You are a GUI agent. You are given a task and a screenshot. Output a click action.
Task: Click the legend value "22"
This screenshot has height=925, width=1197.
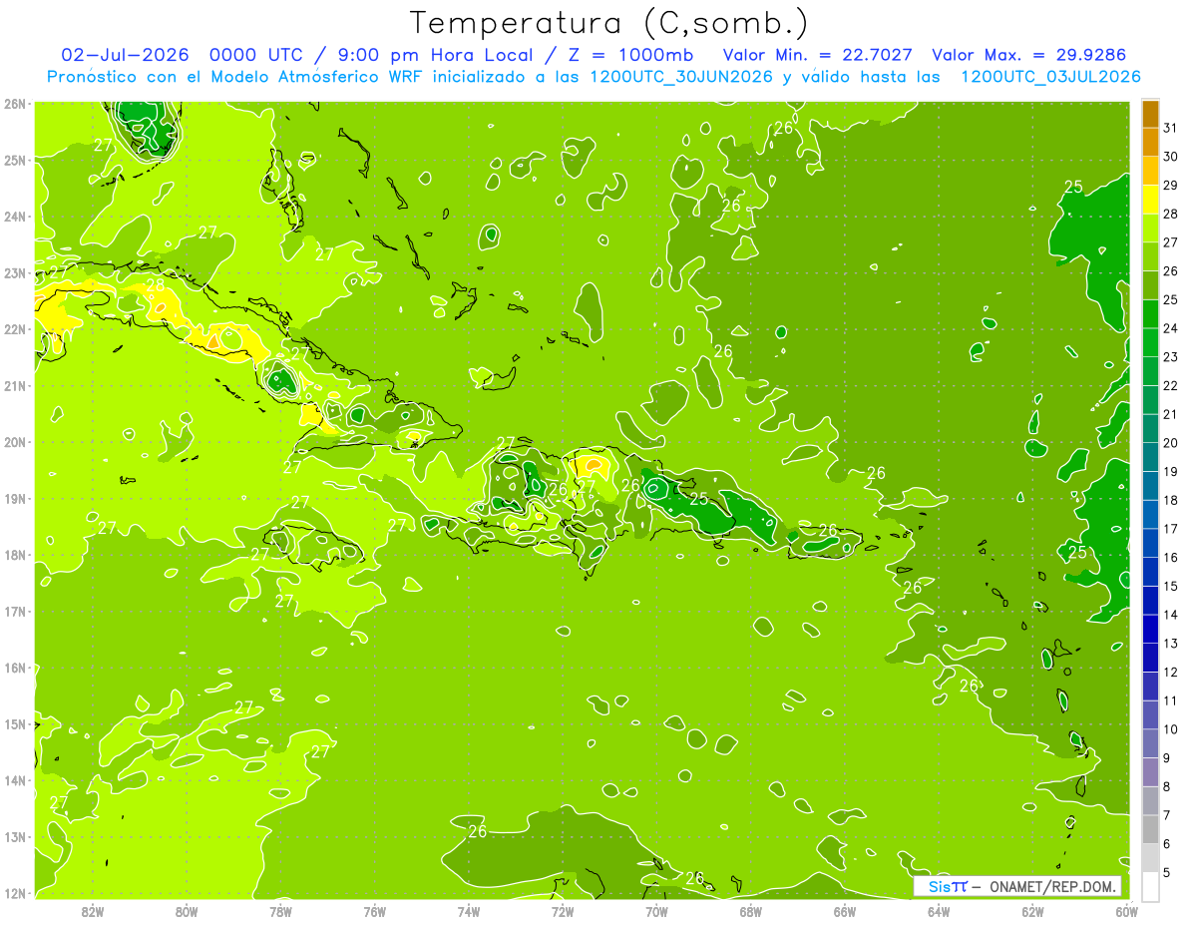pos(1170,386)
